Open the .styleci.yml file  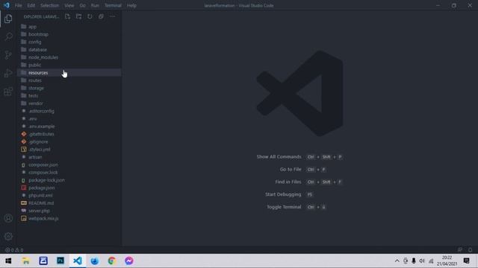click(69, 150)
